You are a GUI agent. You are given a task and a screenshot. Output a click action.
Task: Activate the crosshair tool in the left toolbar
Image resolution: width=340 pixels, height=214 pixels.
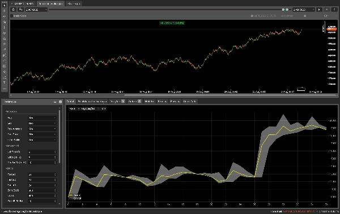(4, 11)
